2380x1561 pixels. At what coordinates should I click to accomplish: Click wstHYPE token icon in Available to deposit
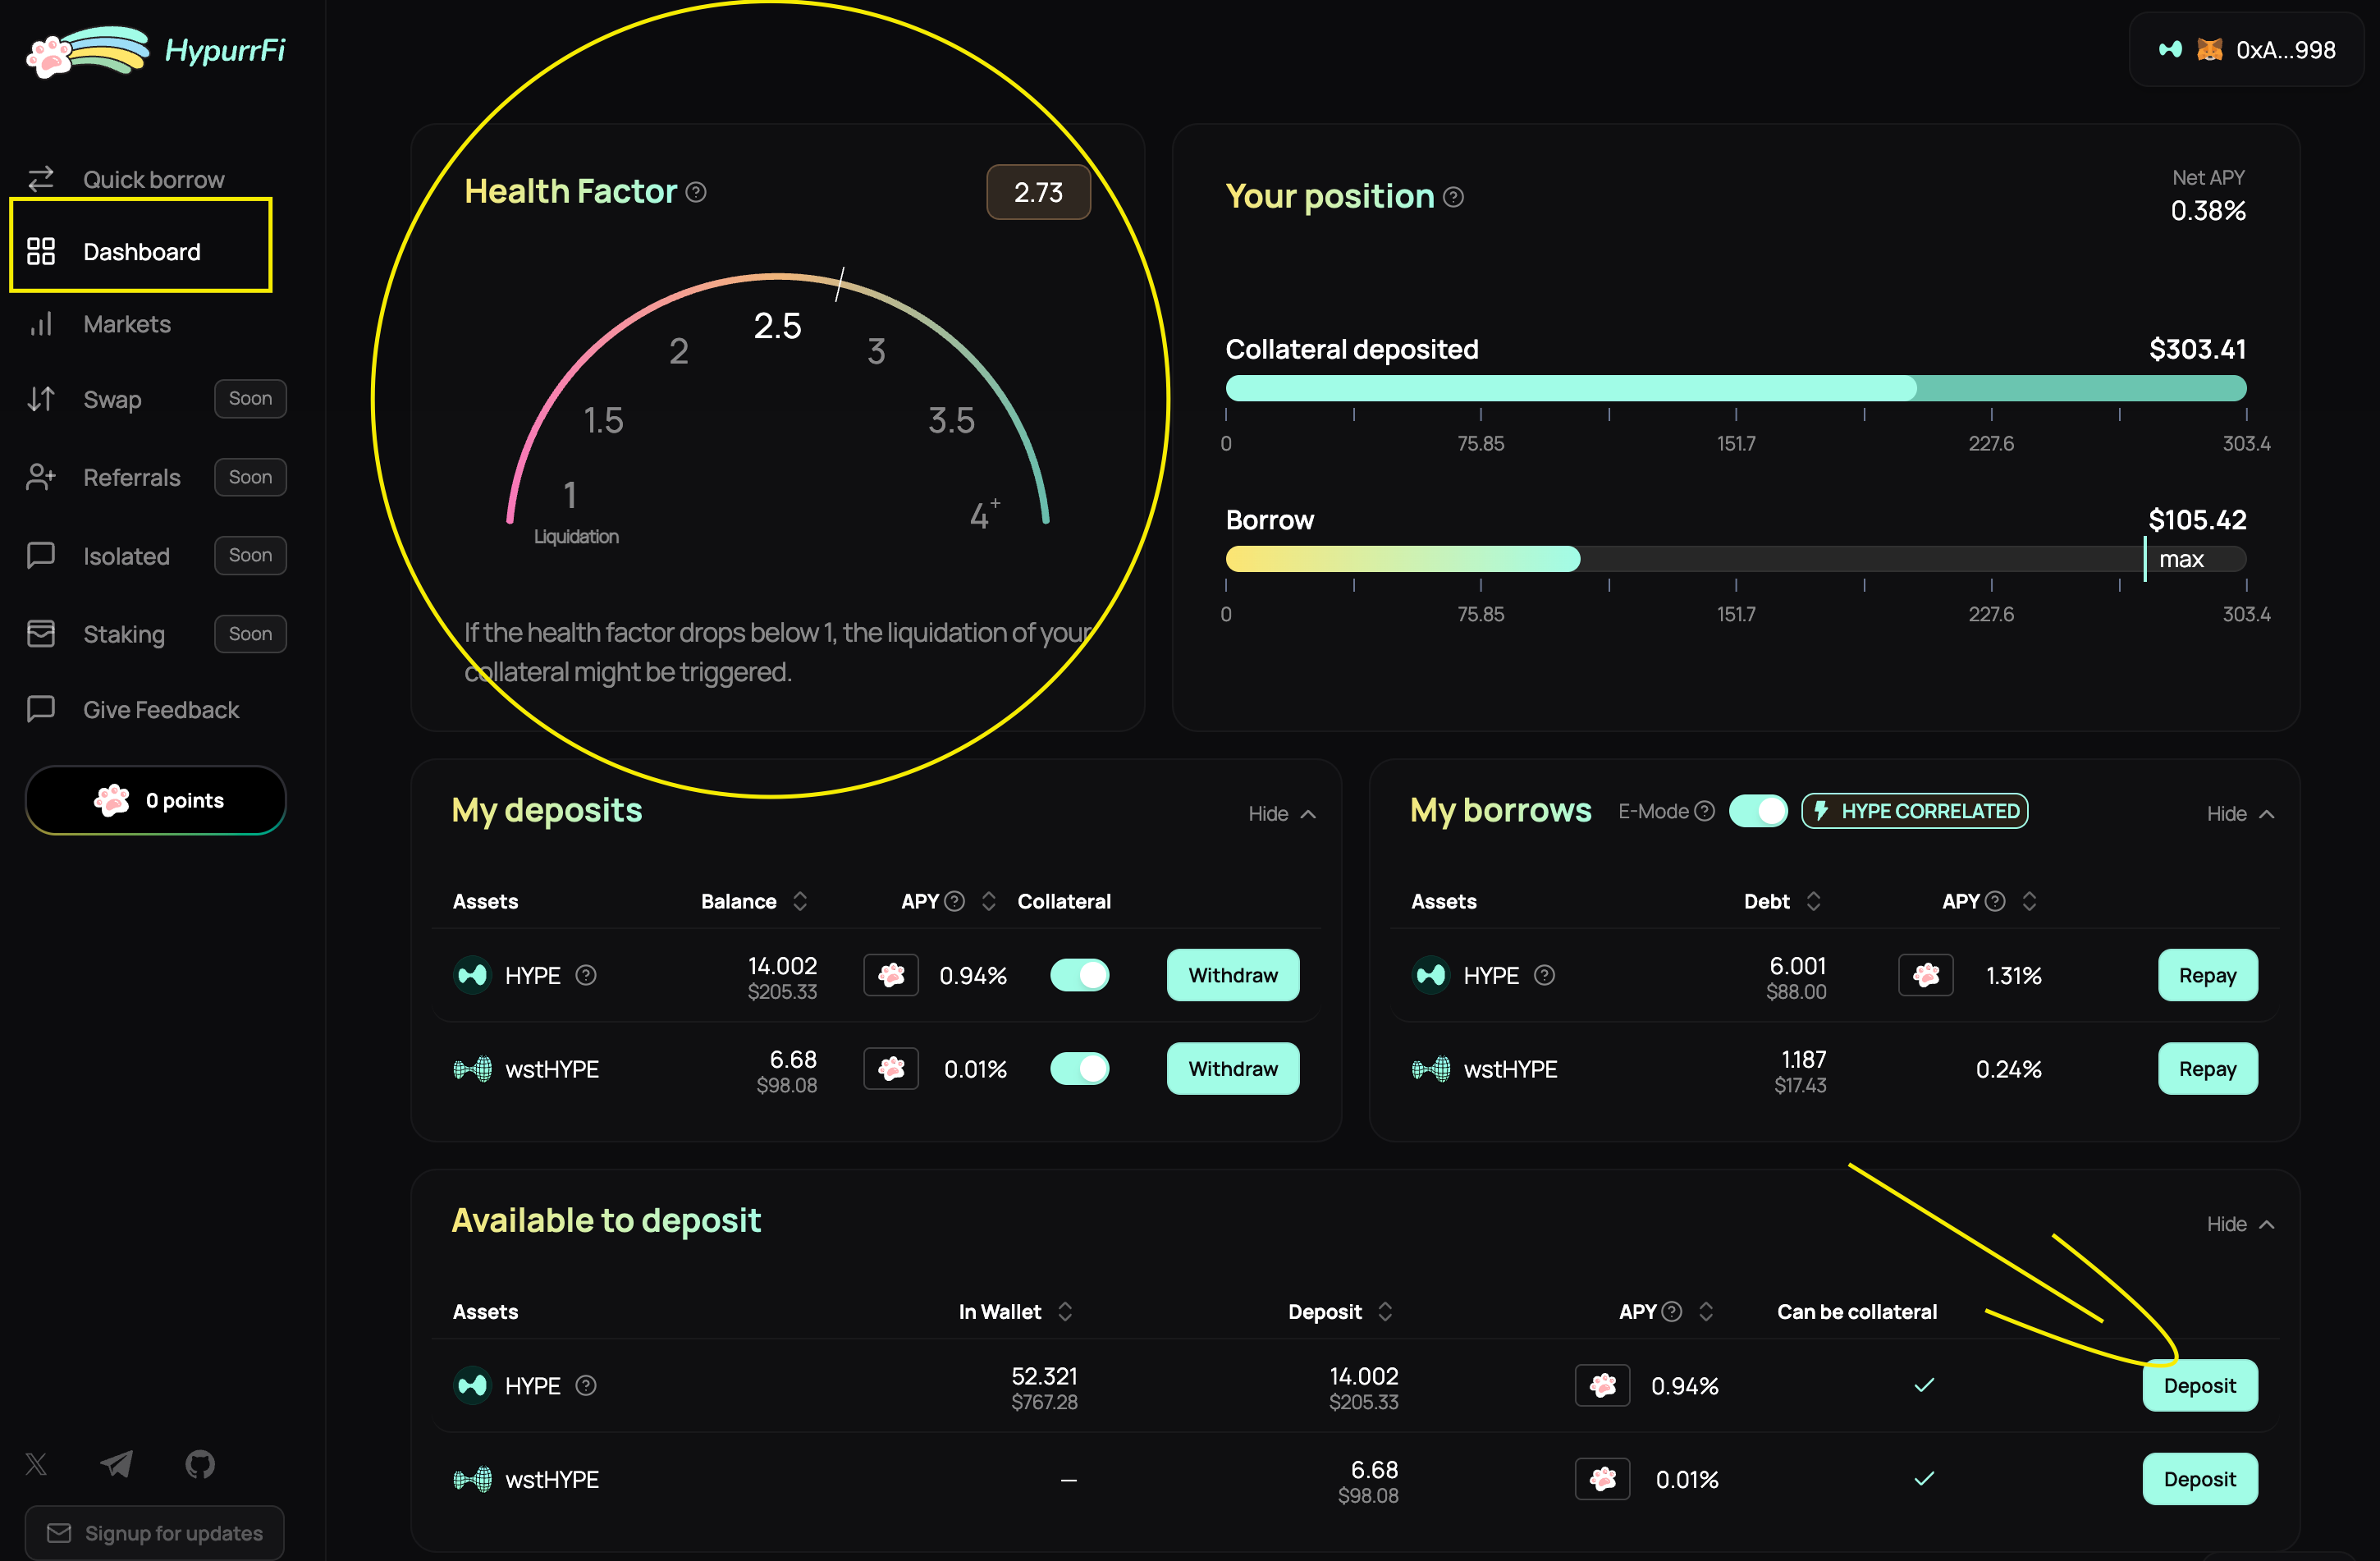472,1479
